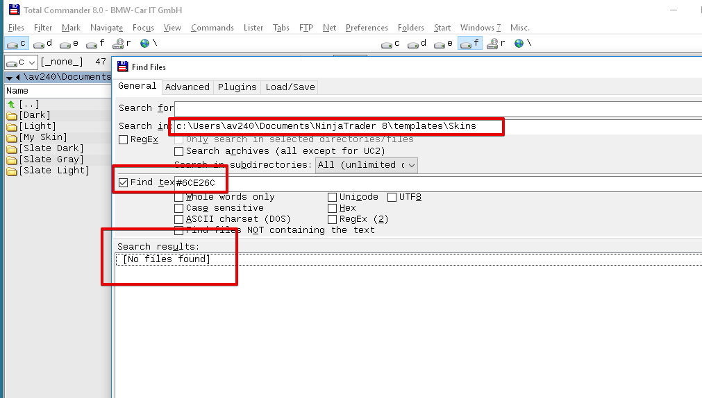This screenshot has width=702, height=398.
Task: Enable Search archives checkbox
Action: point(178,151)
